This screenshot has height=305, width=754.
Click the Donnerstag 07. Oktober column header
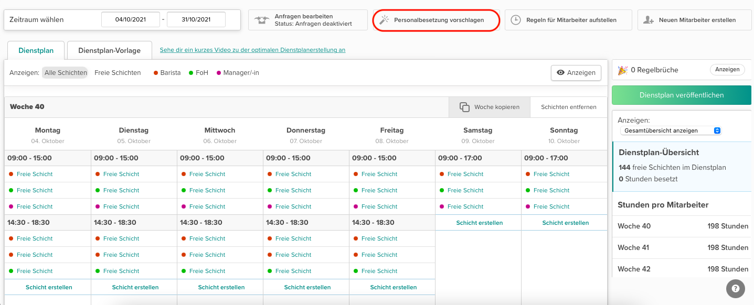[x=307, y=135]
